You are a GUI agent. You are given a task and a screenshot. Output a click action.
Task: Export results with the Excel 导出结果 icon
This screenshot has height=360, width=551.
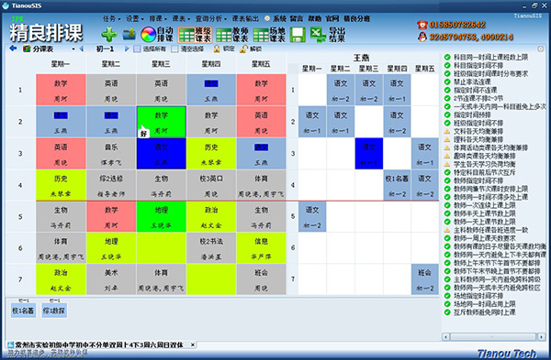[328, 35]
